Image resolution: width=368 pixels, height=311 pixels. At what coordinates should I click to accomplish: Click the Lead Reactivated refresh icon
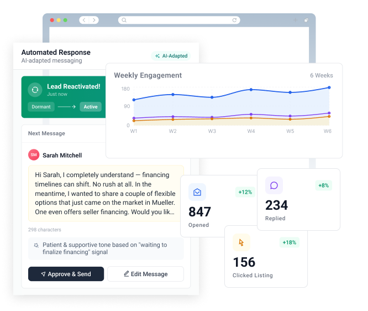(35, 90)
